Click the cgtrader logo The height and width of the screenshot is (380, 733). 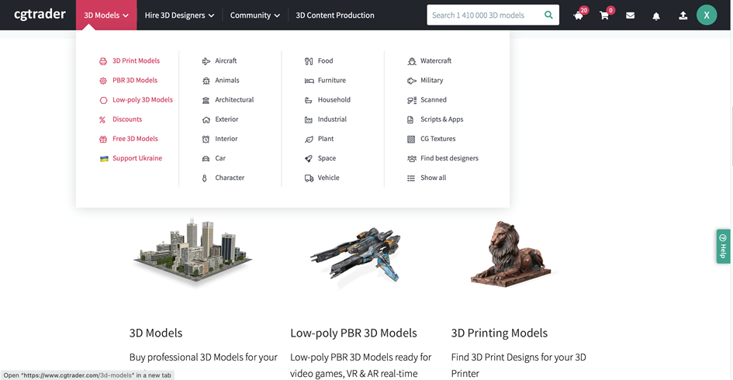pos(40,14)
